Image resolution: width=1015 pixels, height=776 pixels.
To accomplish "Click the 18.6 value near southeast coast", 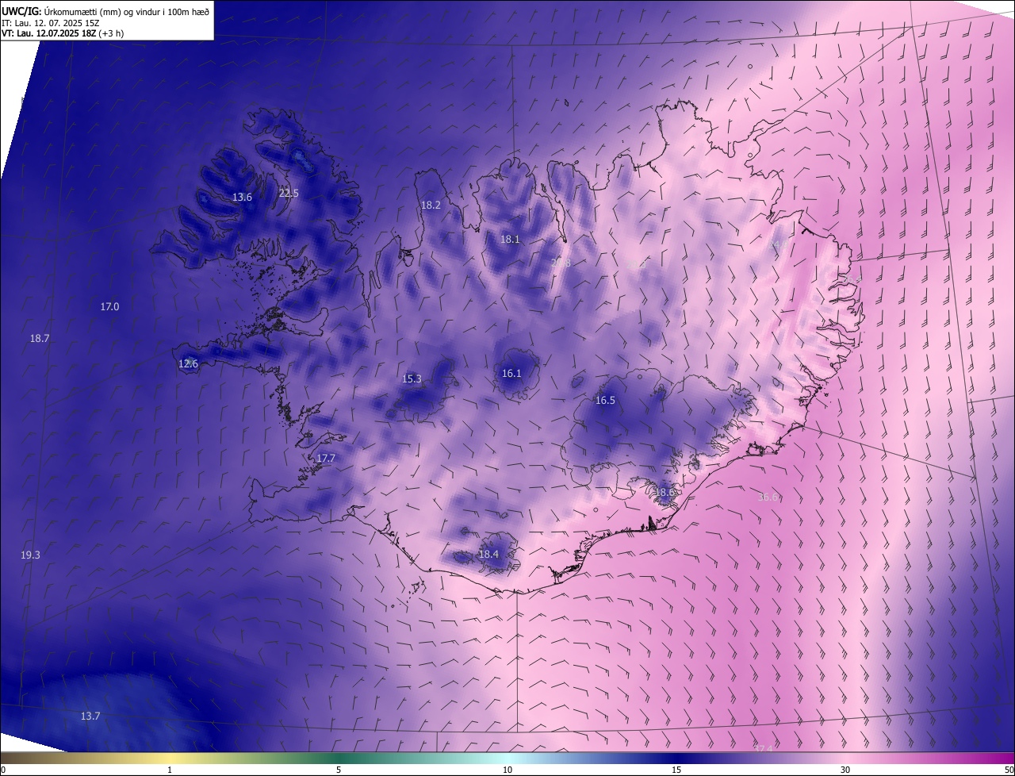I will 665,493.
